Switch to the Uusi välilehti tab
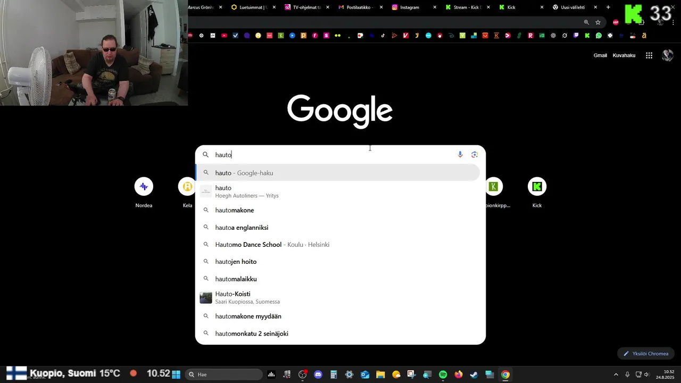Image resolution: width=681 pixels, height=383 pixels. point(575,7)
